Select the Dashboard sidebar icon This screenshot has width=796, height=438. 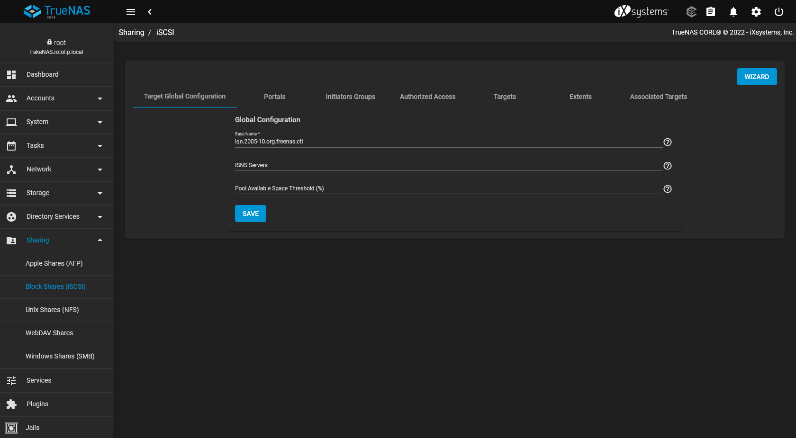click(x=11, y=74)
